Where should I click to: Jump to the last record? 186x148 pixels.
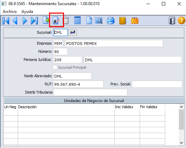(34, 21)
